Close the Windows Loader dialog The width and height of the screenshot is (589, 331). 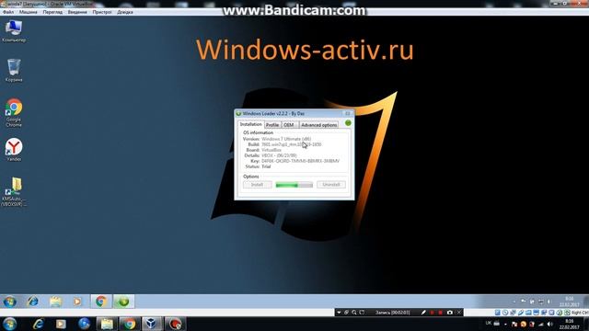(348, 113)
